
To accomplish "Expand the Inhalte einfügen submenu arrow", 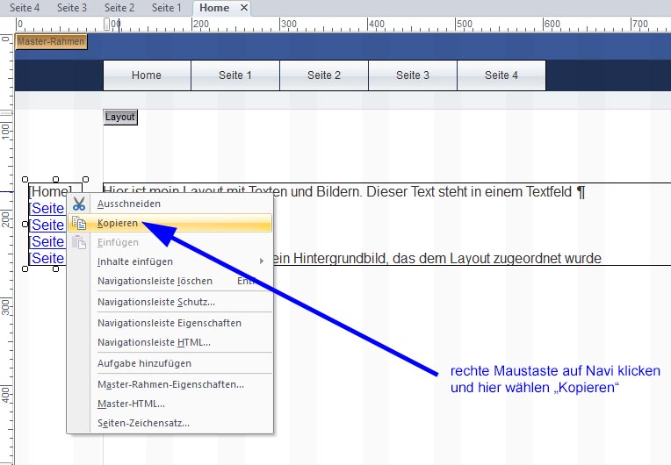I will tap(262, 261).
